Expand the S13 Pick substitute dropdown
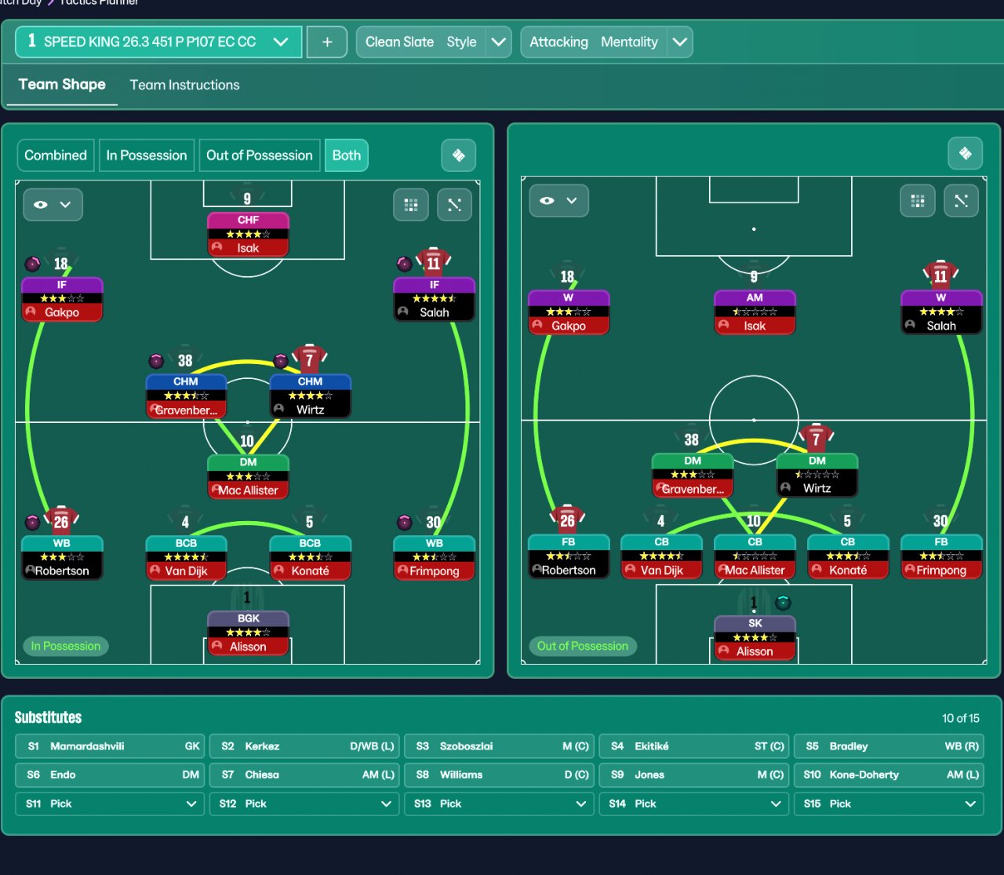This screenshot has width=1004, height=875. coord(500,804)
